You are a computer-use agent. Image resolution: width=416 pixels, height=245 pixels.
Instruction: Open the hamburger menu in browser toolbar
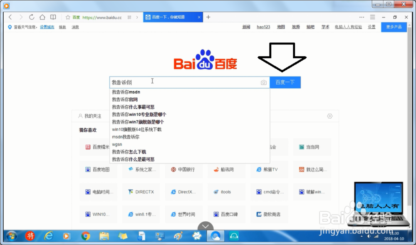[372, 17]
